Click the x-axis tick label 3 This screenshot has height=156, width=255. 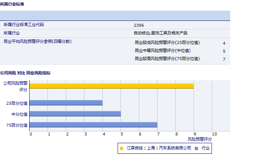(x=85, y=134)
